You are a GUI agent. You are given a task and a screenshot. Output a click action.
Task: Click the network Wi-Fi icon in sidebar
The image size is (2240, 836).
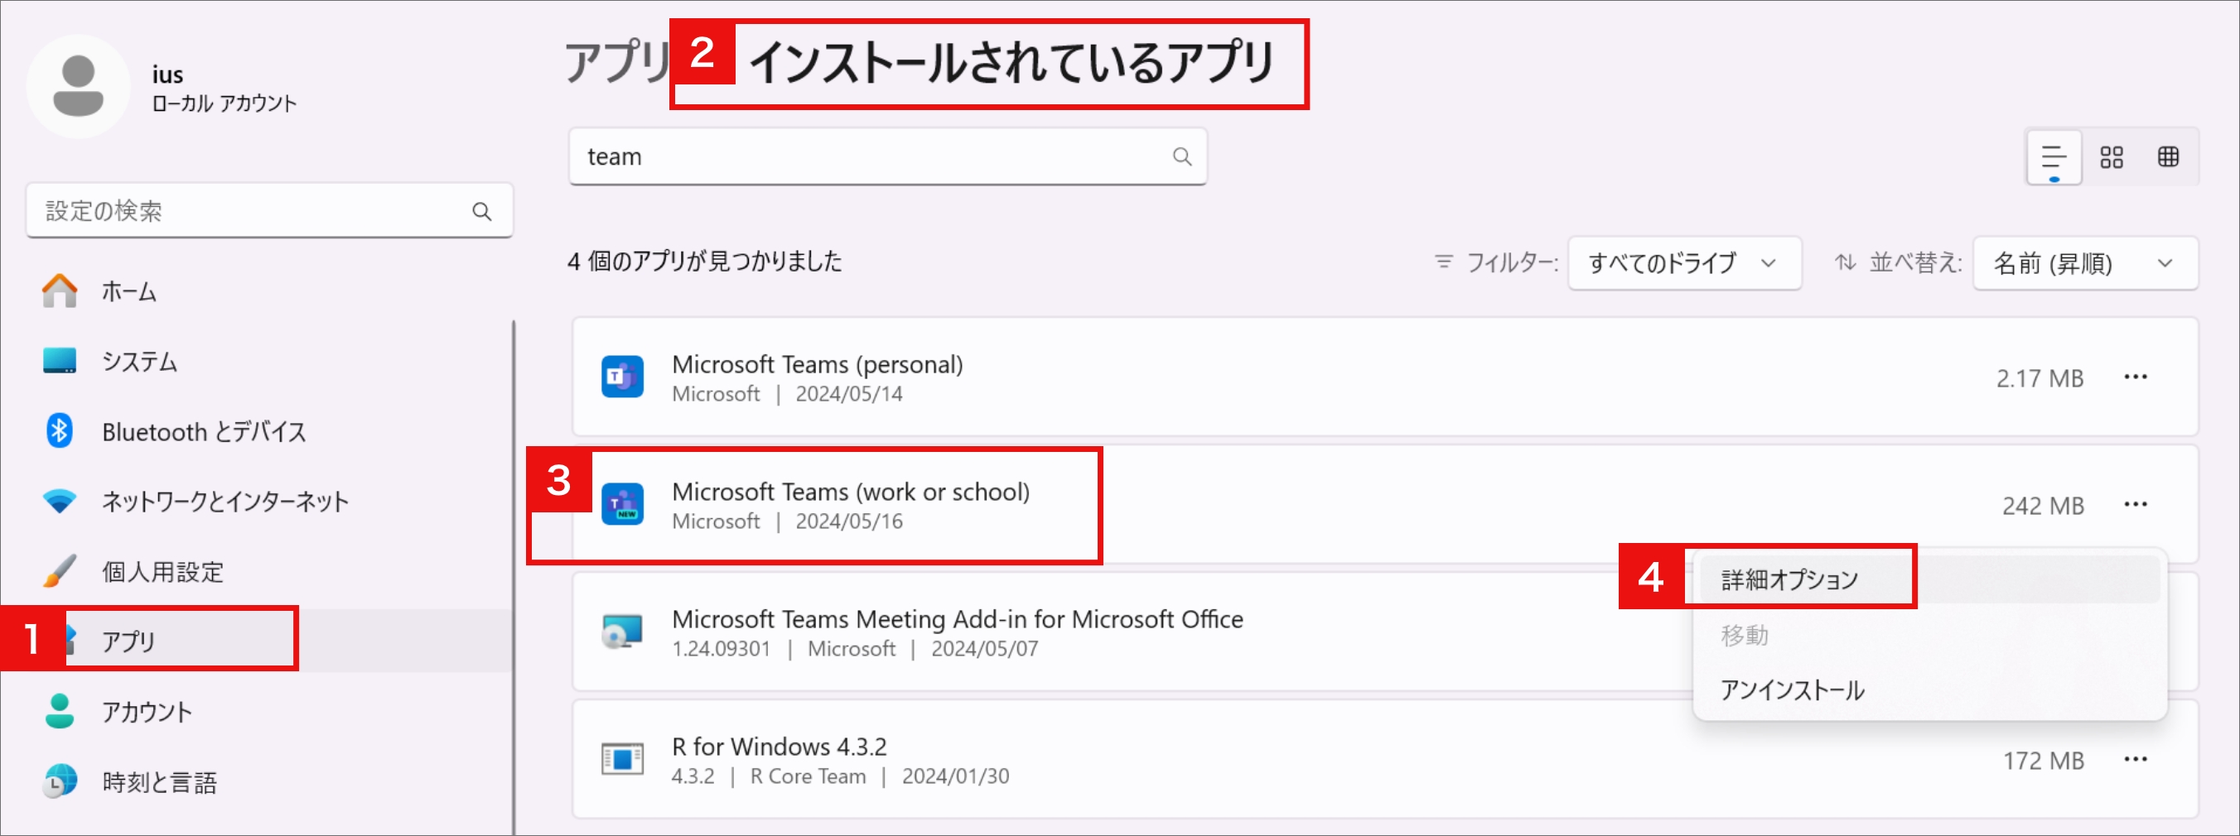click(x=59, y=502)
